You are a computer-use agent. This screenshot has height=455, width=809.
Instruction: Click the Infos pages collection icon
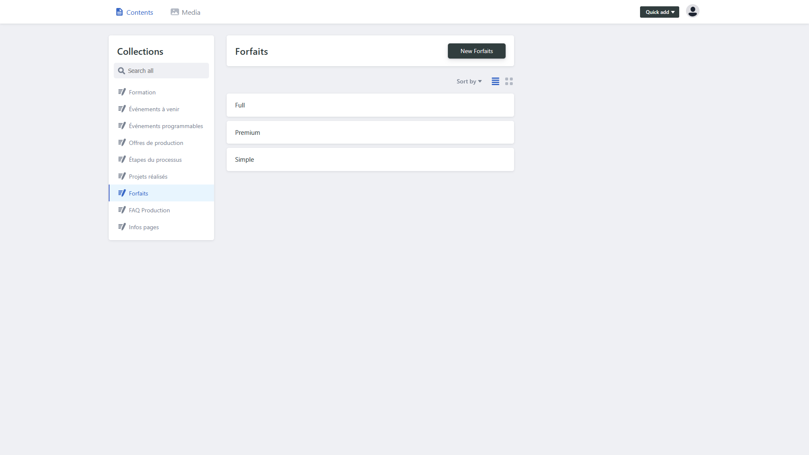point(122,227)
